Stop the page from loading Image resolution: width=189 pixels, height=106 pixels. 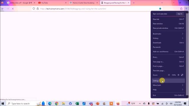[x=13, y=9]
